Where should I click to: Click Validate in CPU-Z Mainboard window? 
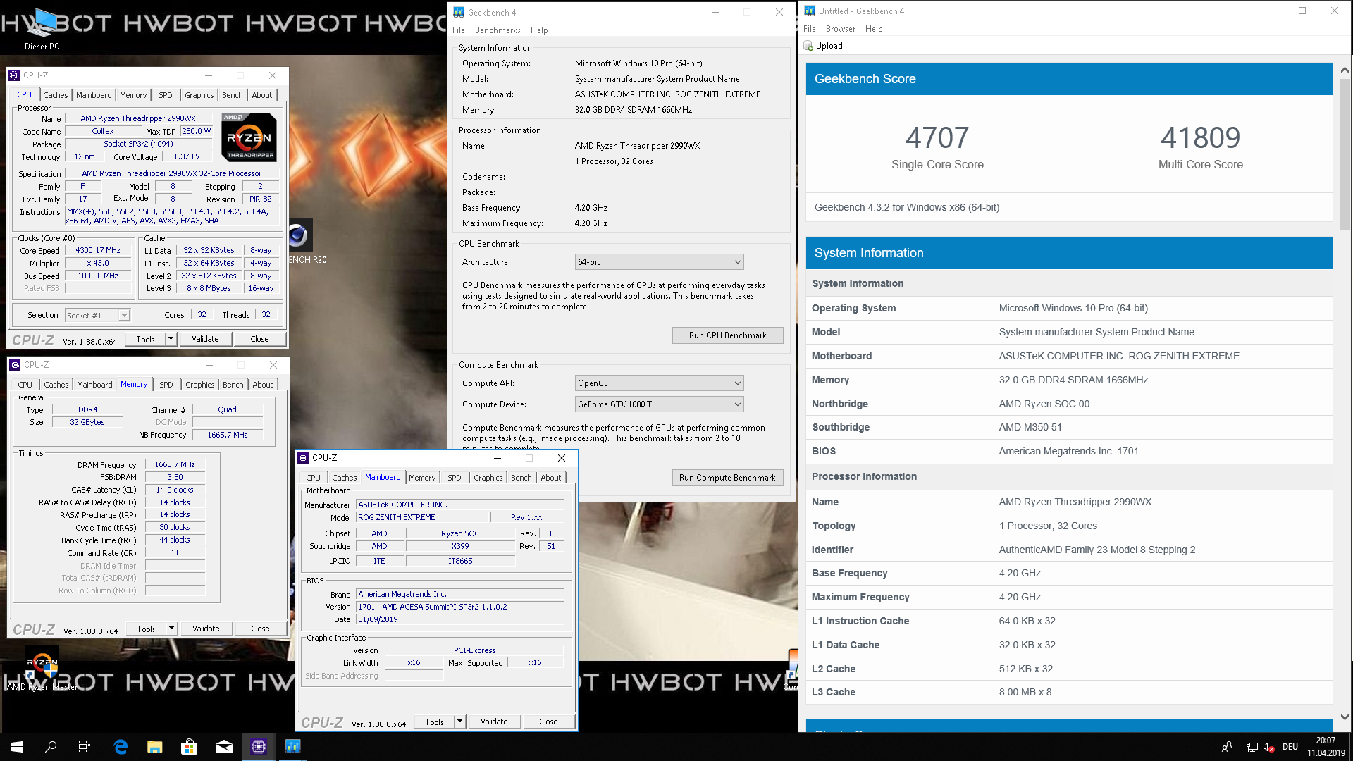pos(494,722)
